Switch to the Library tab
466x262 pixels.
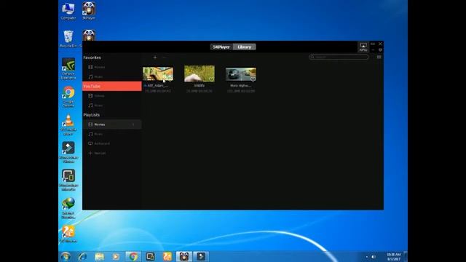245,47
